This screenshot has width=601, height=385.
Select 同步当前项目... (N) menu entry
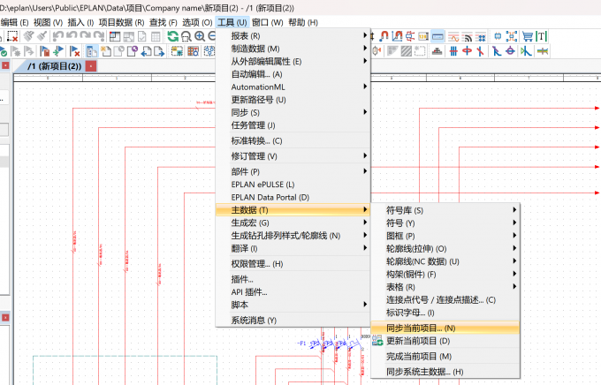445,328
